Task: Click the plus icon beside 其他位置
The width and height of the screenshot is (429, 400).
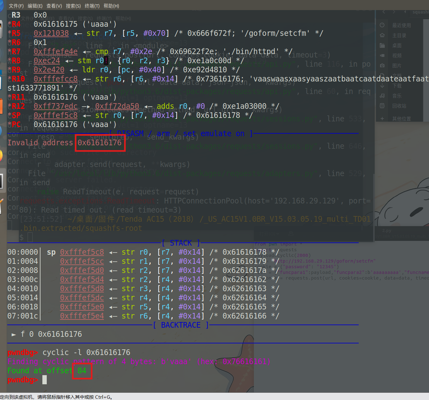Action: (382, 119)
